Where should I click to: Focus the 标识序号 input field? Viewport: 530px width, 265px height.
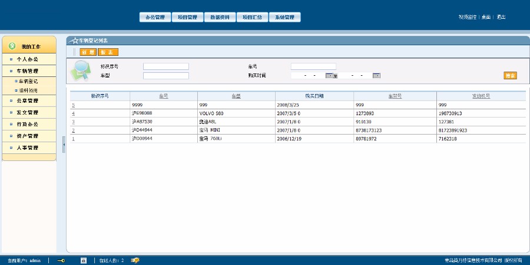166,66
